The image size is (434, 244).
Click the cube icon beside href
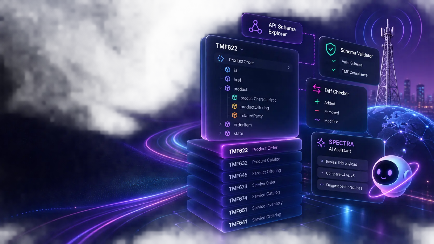point(228,79)
